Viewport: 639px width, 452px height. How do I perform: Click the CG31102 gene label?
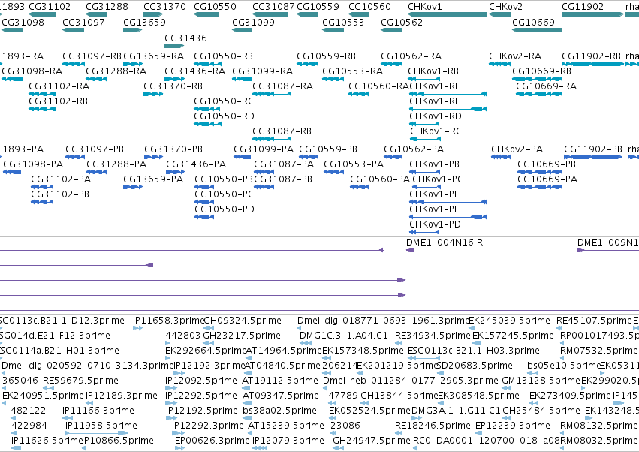pos(50,7)
